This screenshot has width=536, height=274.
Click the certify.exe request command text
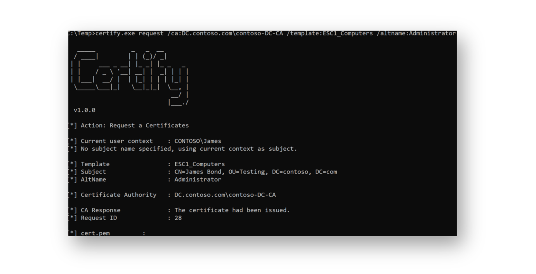129,33
